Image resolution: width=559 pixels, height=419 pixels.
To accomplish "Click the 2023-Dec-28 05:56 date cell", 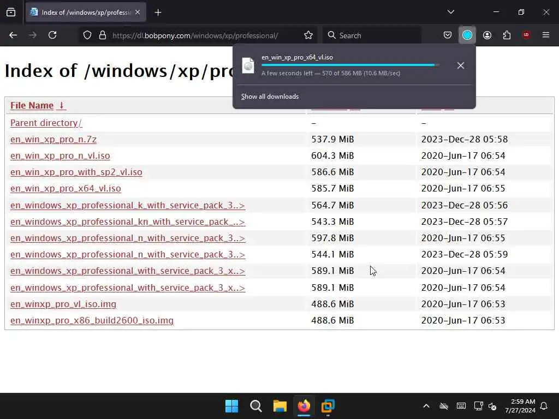I will [464, 205].
